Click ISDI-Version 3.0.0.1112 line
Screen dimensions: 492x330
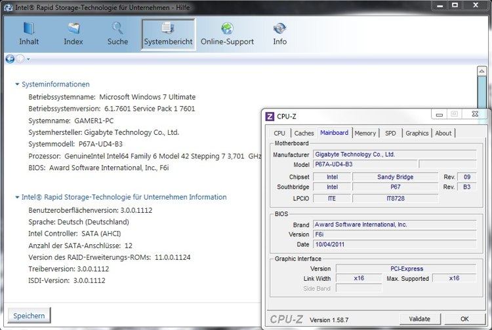click(x=67, y=280)
